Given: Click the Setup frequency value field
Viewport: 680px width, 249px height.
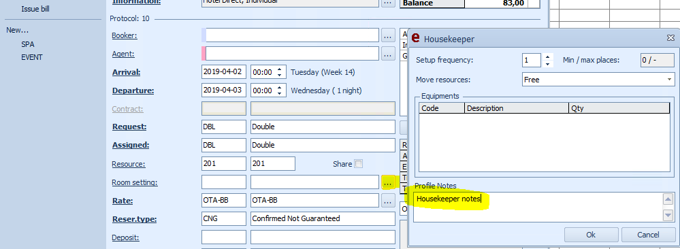Looking at the screenshot, I should tap(532, 61).
